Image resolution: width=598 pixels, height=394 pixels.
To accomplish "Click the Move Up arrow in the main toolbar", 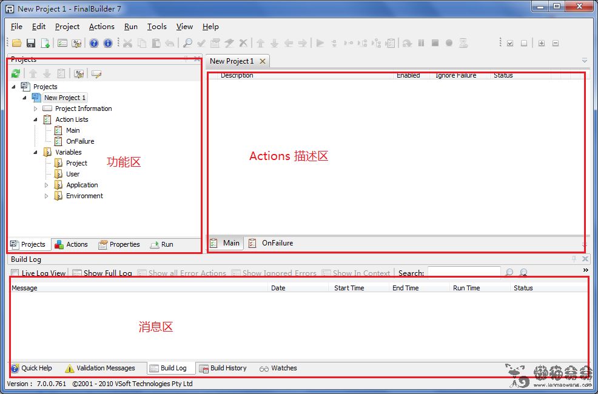I will pos(260,43).
